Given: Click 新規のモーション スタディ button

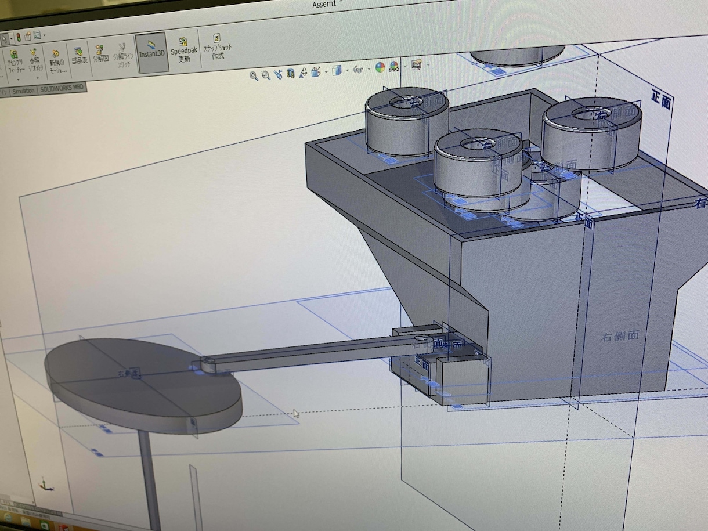Looking at the screenshot, I should coord(57,61).
